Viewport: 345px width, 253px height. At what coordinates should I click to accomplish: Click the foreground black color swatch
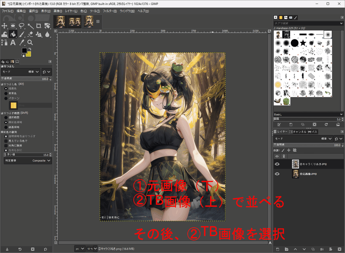point(24,50)
